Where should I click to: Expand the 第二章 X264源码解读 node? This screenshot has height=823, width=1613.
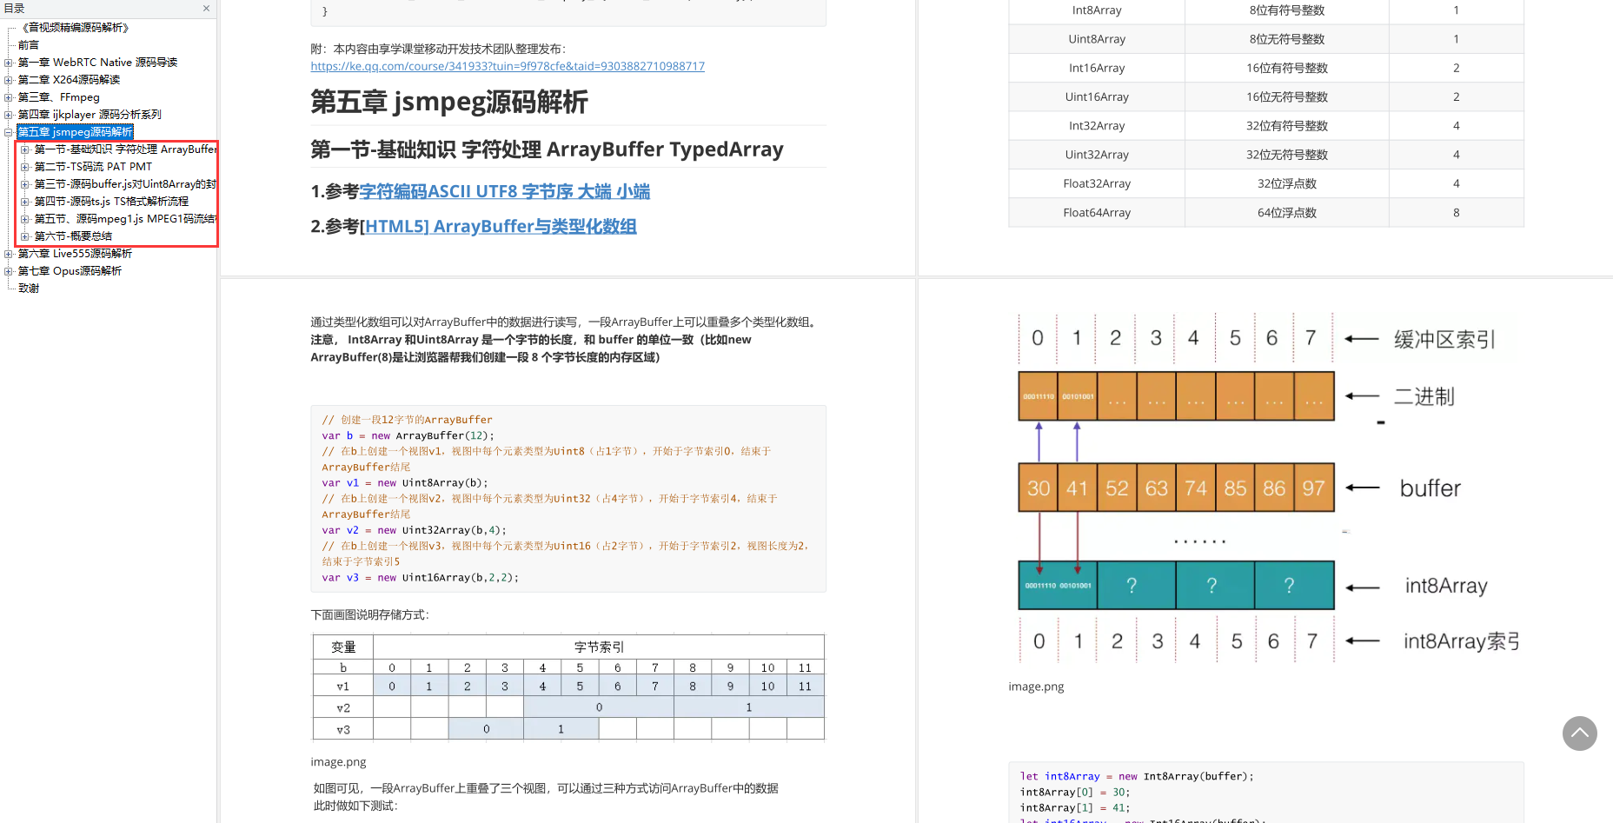(x=8, y=80)
